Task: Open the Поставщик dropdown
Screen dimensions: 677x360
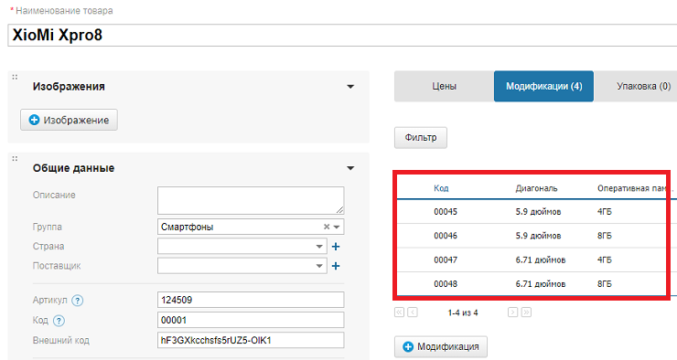Action: click(319, 266)
